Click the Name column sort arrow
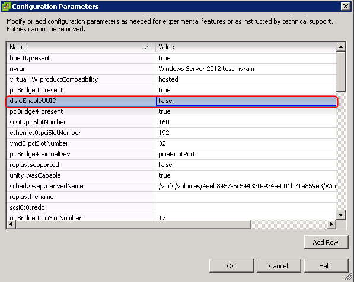The image size is (354, 282). 148,47
